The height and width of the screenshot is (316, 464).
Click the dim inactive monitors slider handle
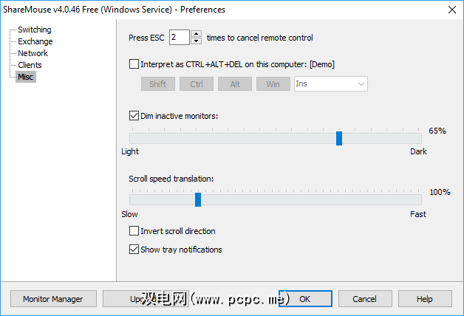click(x=339, y=138)
